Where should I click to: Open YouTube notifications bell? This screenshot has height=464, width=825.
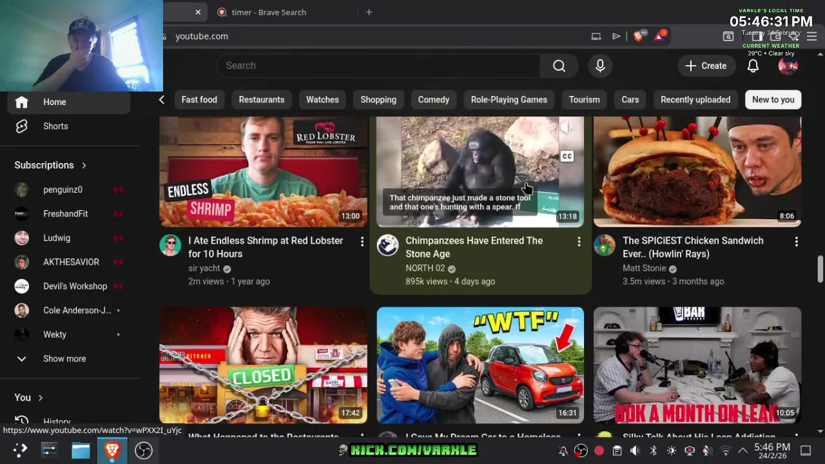coord(753,66)
